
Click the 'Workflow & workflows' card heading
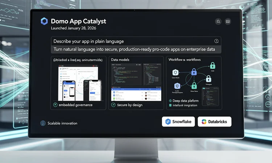185,60
